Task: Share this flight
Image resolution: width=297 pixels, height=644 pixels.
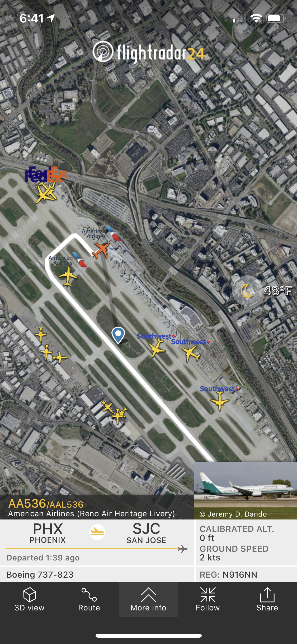Action: click(x=267, y=600)
